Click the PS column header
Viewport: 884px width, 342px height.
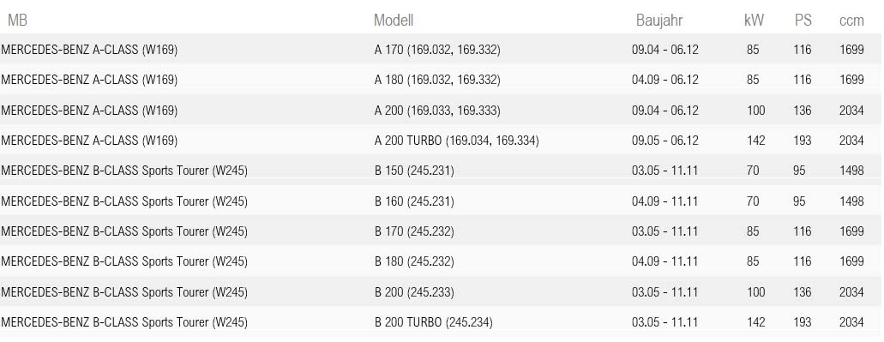point(803,21)
